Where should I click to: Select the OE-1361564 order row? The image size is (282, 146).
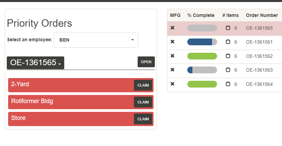259,84
